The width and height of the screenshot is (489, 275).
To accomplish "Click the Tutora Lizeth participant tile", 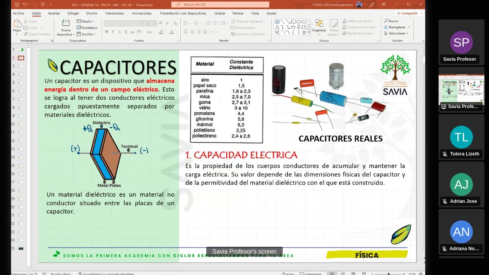I will pyautogui.click(x=461, y=138).
